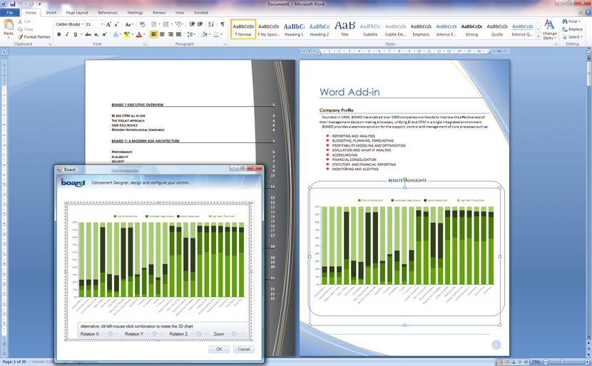The image size is (592, 366).
Task: Click the Bullets list icon
Action: pyautogui.click(x=153, y=24)
